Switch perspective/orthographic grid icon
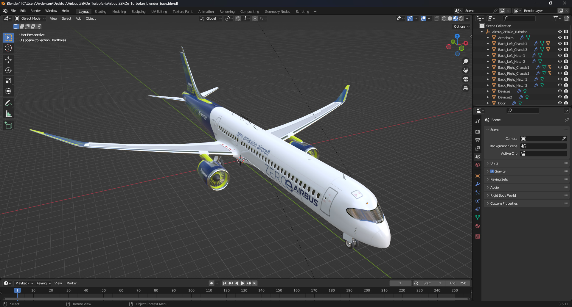 click(466, 88)
